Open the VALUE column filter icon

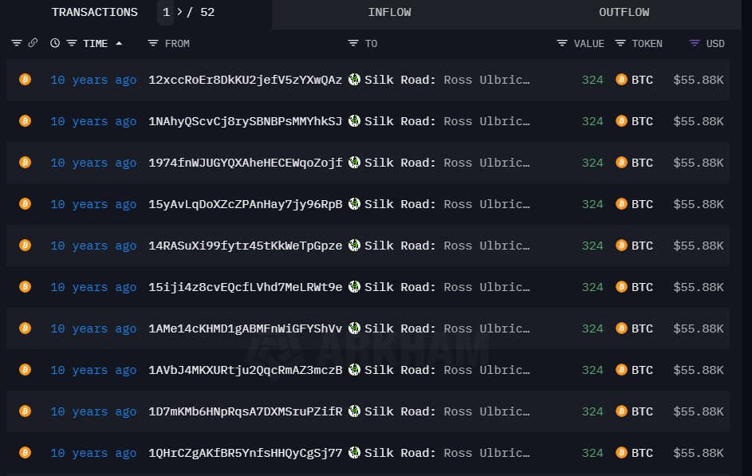tap(562, 43)
